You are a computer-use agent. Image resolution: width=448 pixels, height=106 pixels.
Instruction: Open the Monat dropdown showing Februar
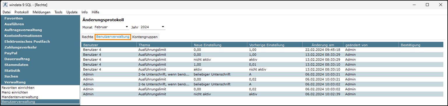coord(112,27)
